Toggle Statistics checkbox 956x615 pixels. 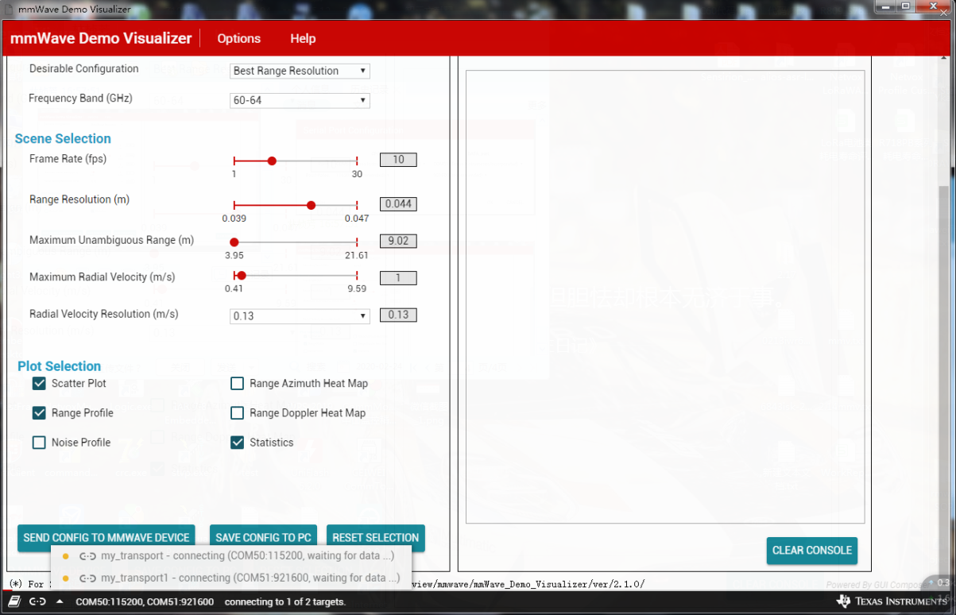point(237,442)
